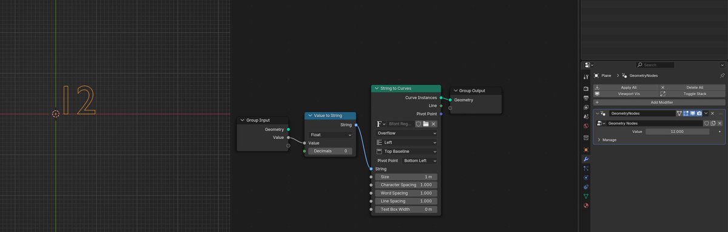Toggle modifier render visibility camera icon
Screen dimensions: 728x232
pyautogui.click(x=699, y=114)
